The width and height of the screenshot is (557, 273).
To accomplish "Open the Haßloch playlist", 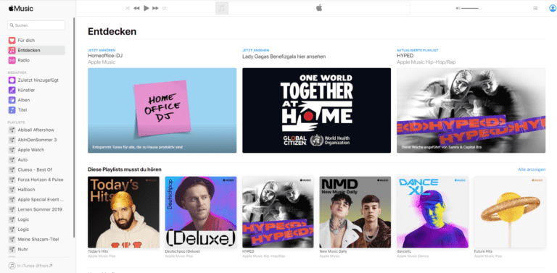I will pyautogui.click(x=36, y=189).
